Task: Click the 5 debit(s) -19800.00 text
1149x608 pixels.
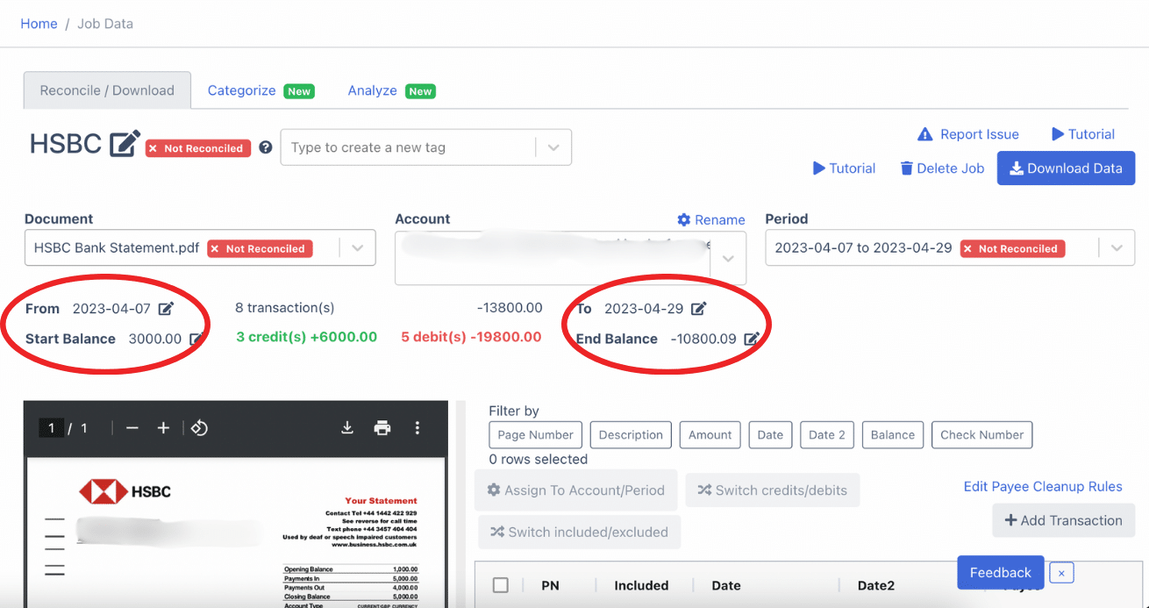Action: click(x=471, y=337)
